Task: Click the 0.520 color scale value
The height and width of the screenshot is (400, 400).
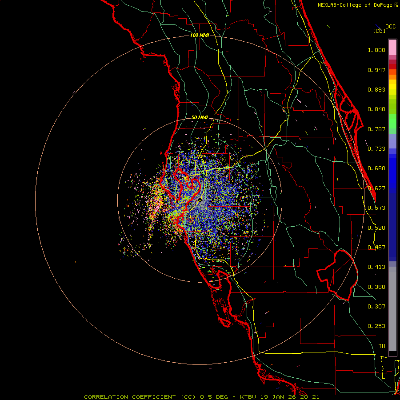Action: [x=376, y=228]
